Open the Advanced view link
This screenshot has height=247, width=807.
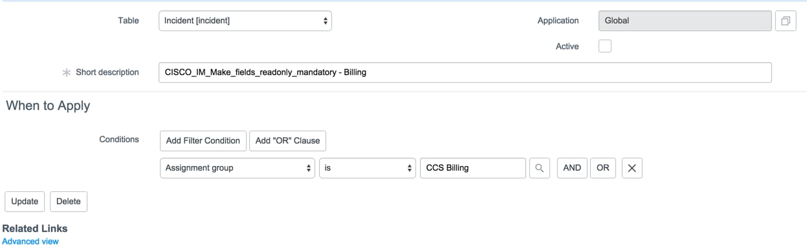coord(30,241)
